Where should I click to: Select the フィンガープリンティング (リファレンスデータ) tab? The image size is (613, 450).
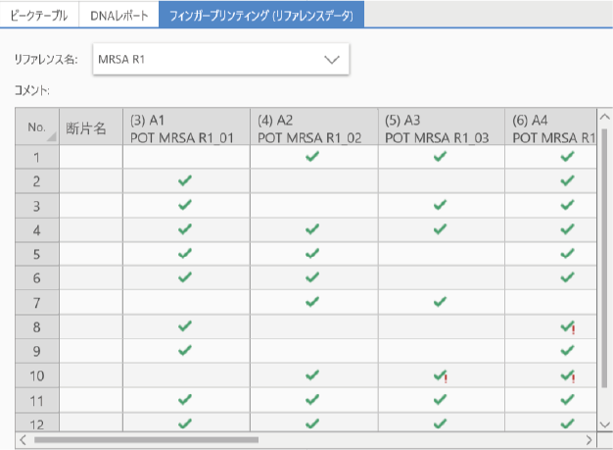(261, 15)
